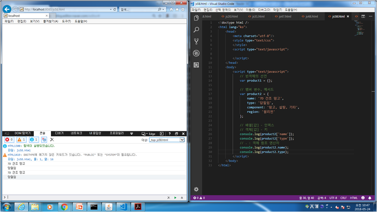The image size is (377, 212).
Task: Open VS Code 디버그(D) menu
Action: [264, 10]
